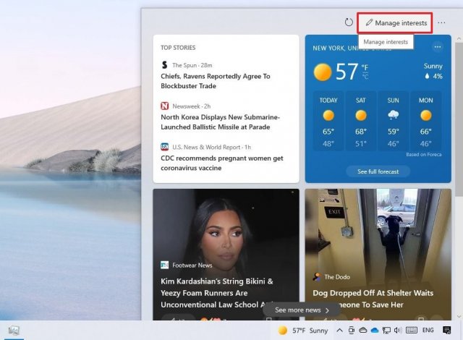Screen dimensions: 463x340
Task: Open the Dodo shelter dog card
Action: (x=378, y=255)
